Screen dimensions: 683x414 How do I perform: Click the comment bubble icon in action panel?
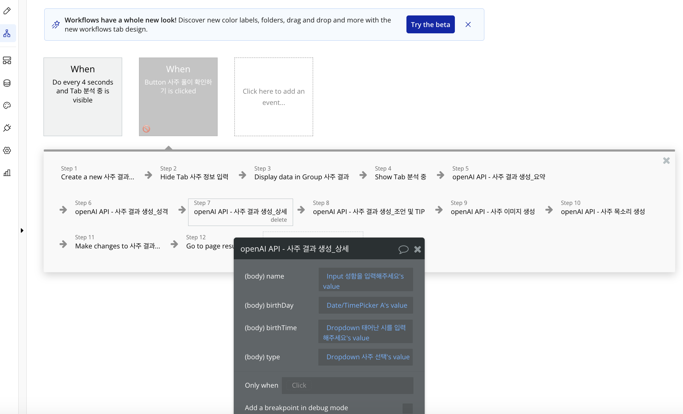coord(403,249)
